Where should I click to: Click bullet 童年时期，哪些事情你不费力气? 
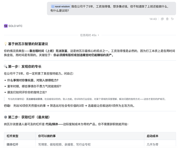(34, 86)
